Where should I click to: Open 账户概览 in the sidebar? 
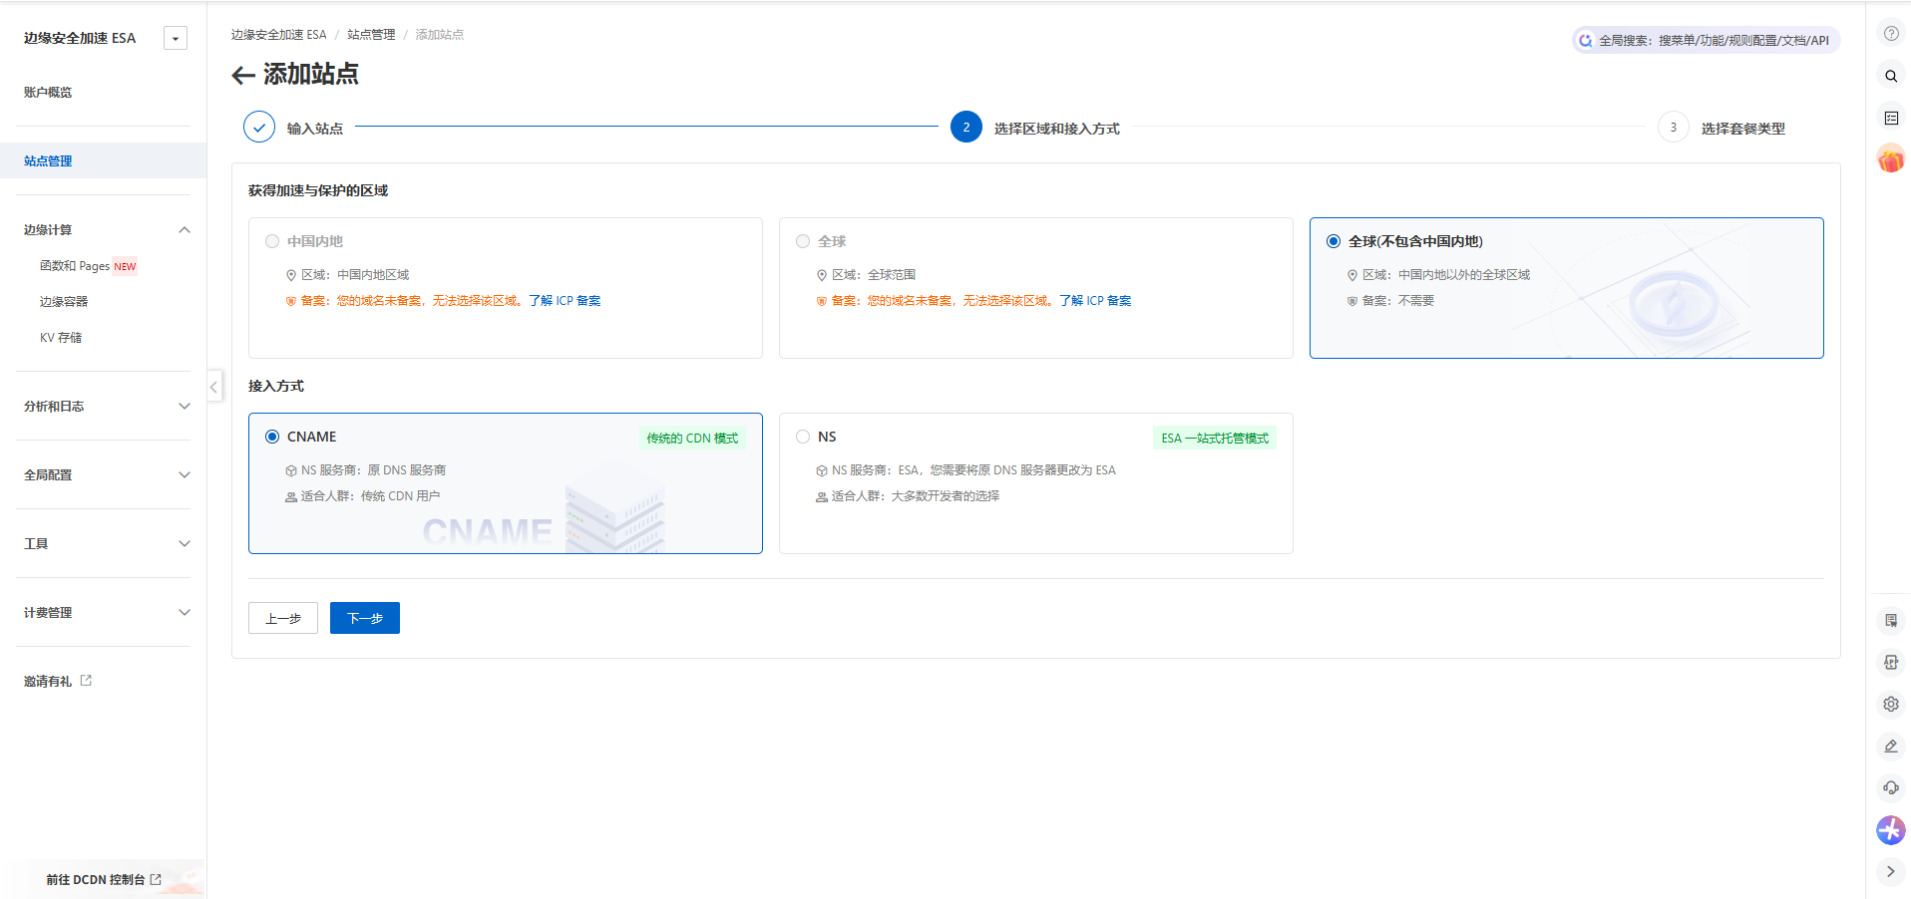point(48,93)
